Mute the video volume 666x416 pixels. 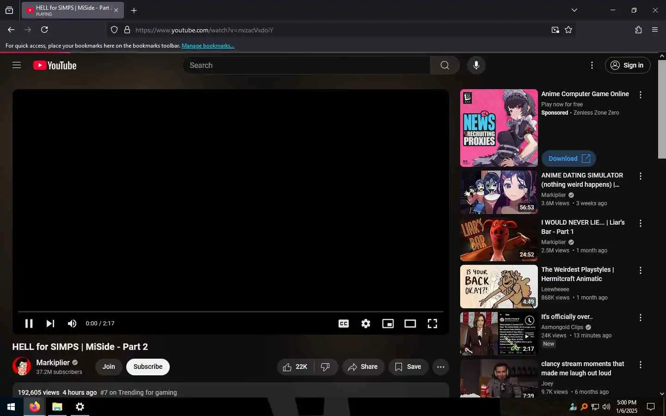point(72,324)
